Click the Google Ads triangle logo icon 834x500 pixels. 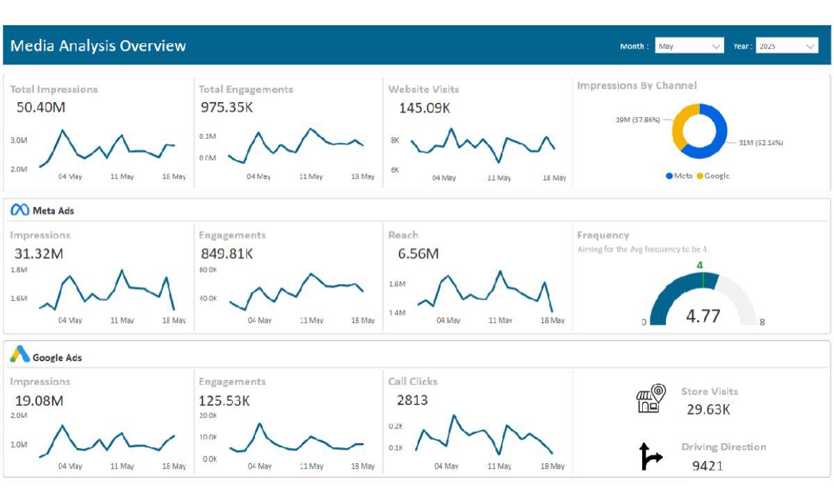coord(19,355)
